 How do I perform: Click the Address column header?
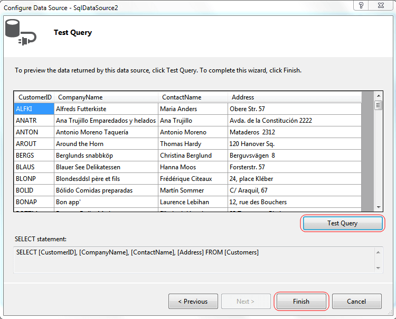point(294,97)
